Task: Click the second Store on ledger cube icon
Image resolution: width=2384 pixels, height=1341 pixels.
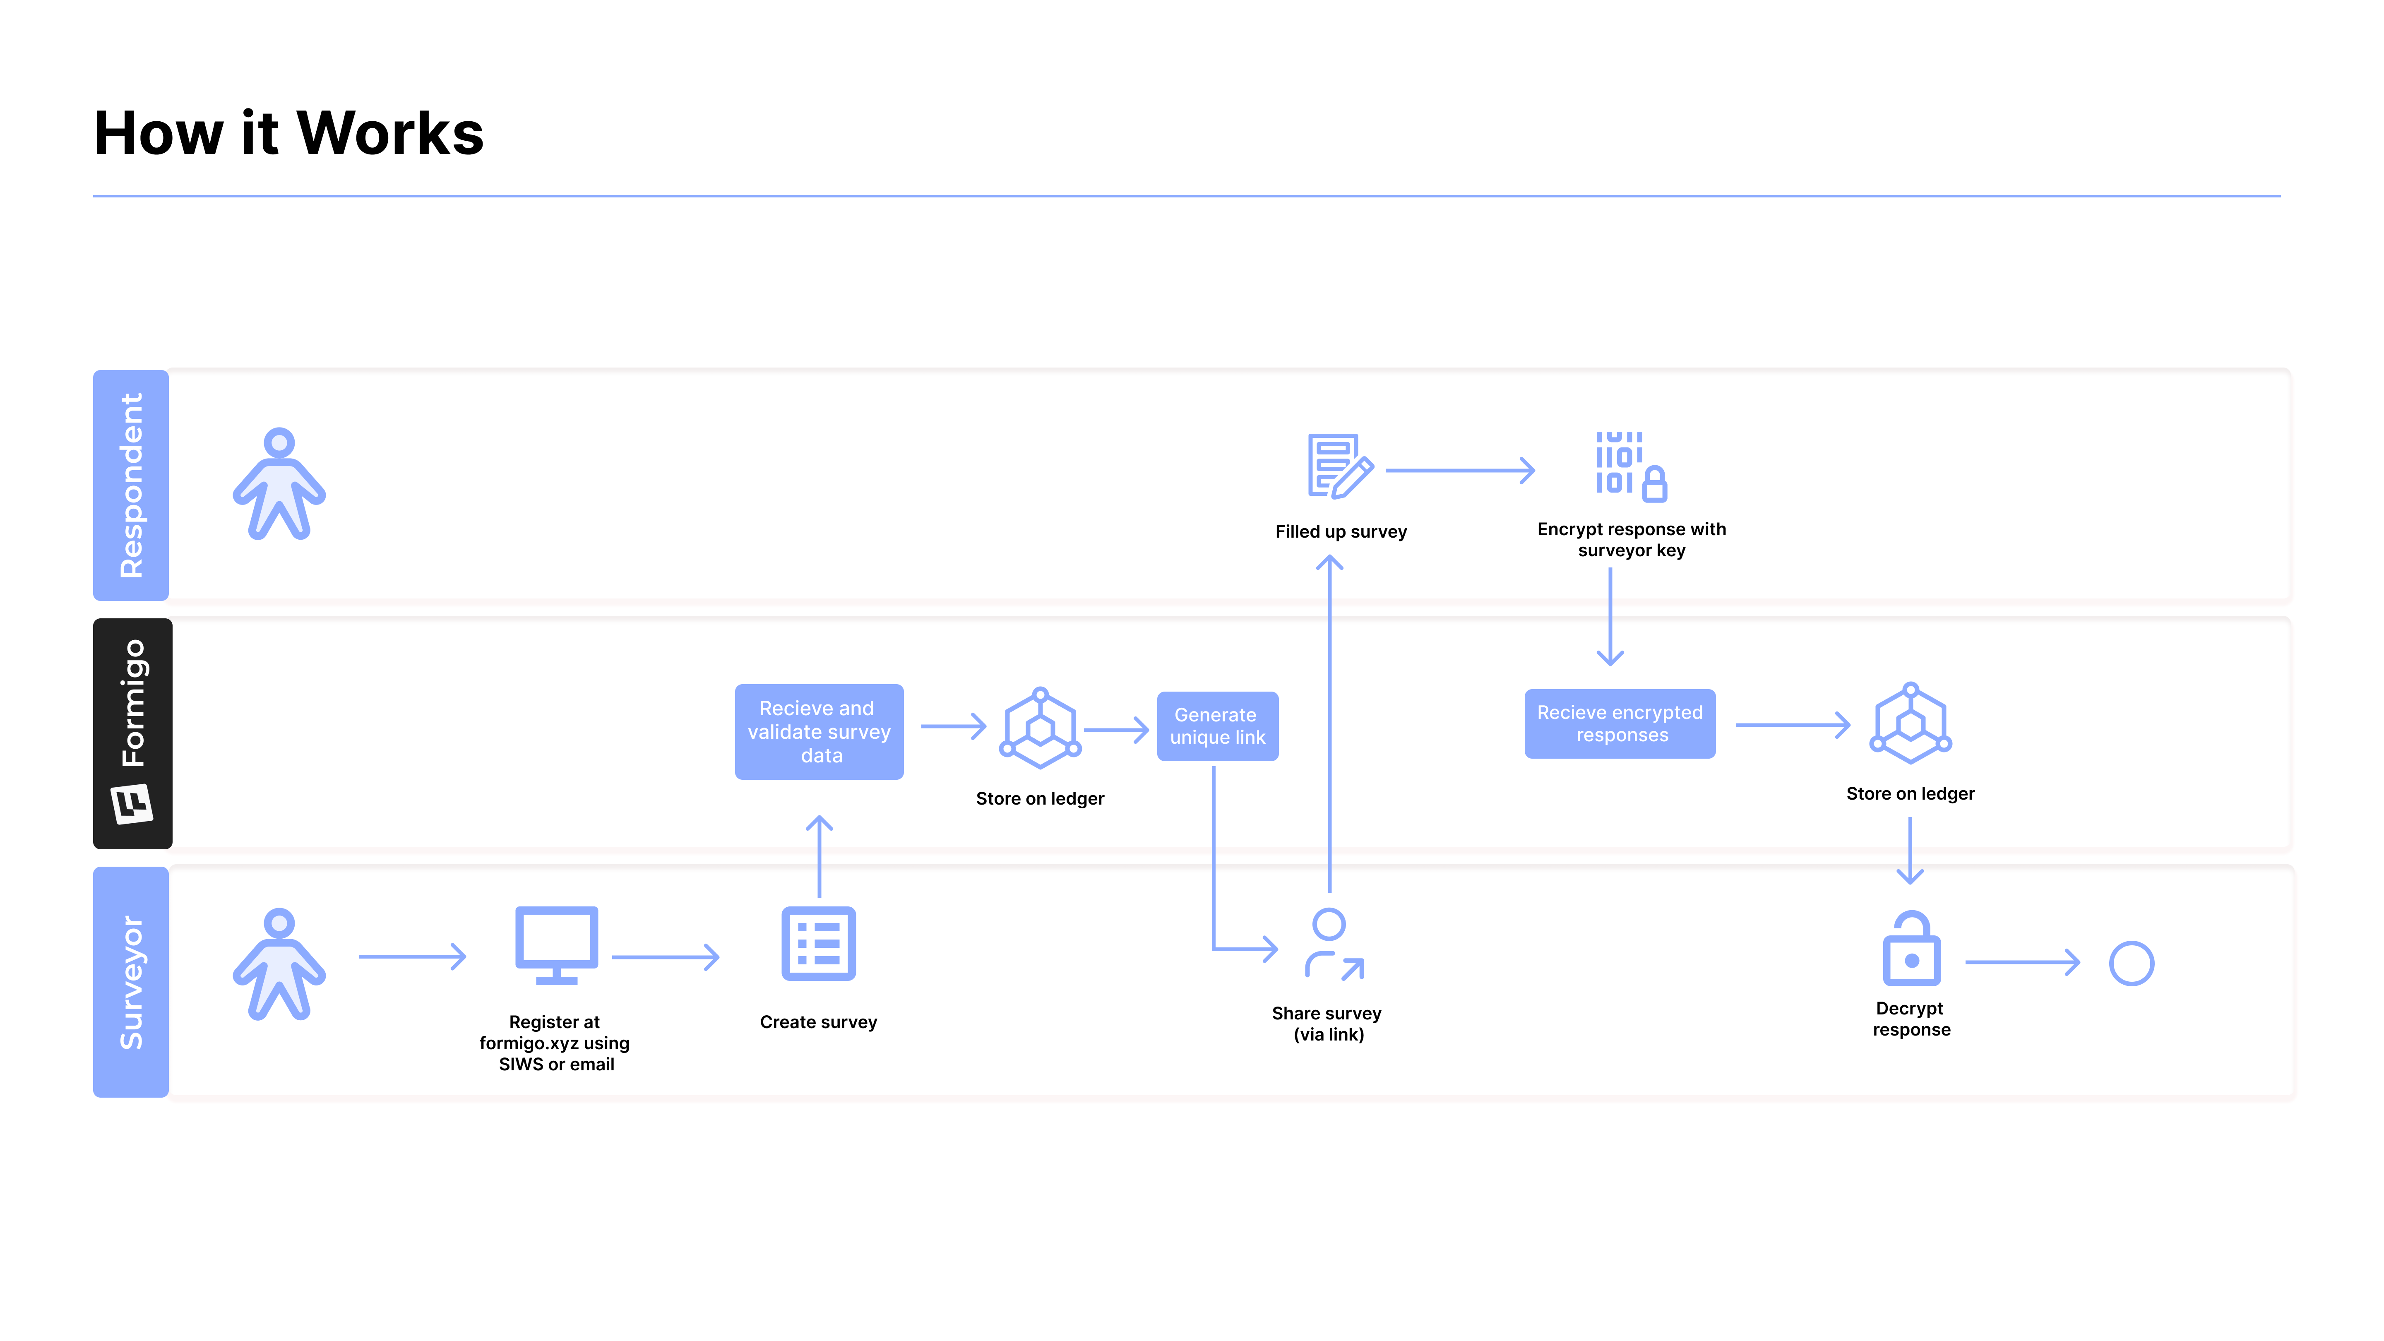Action: coord(1910,723)
